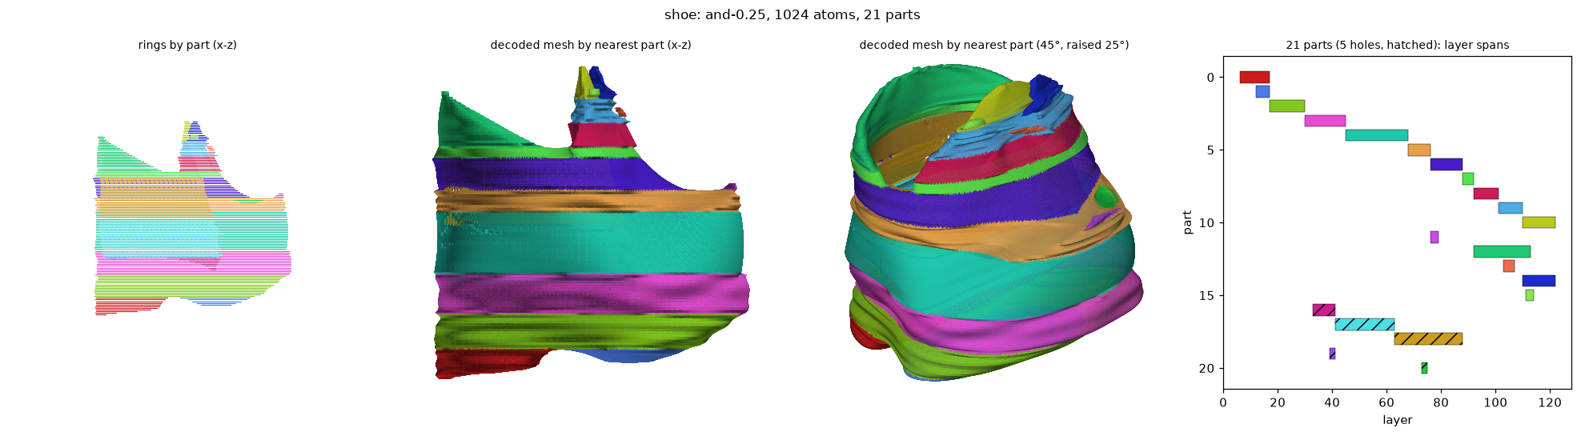Select the light blue bar for part 9
Screen dimensions: 1585x440
(1511, 208)
